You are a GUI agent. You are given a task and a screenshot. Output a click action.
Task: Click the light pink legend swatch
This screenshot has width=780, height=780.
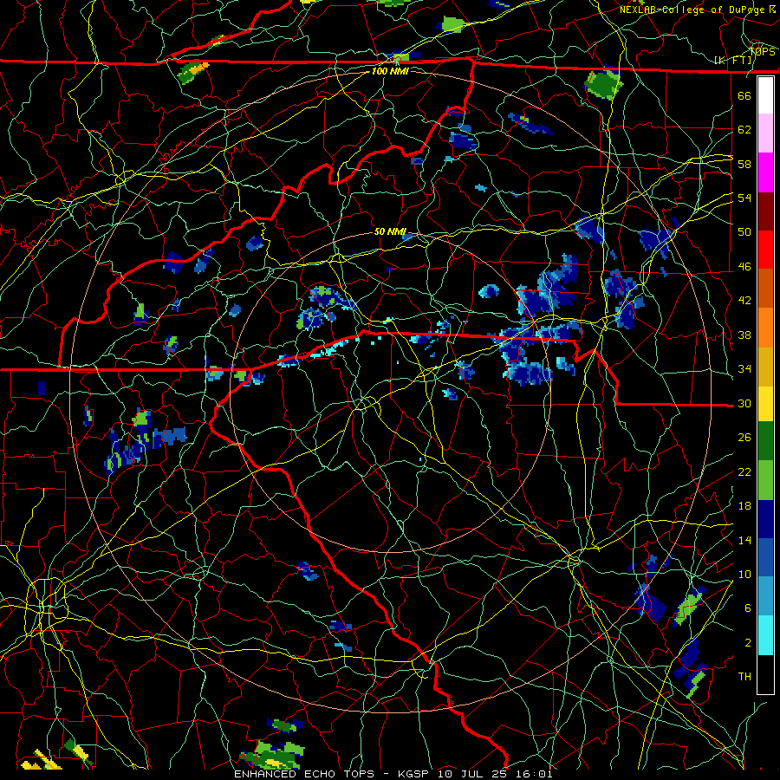pyautogui.click(x=765, y=133)
